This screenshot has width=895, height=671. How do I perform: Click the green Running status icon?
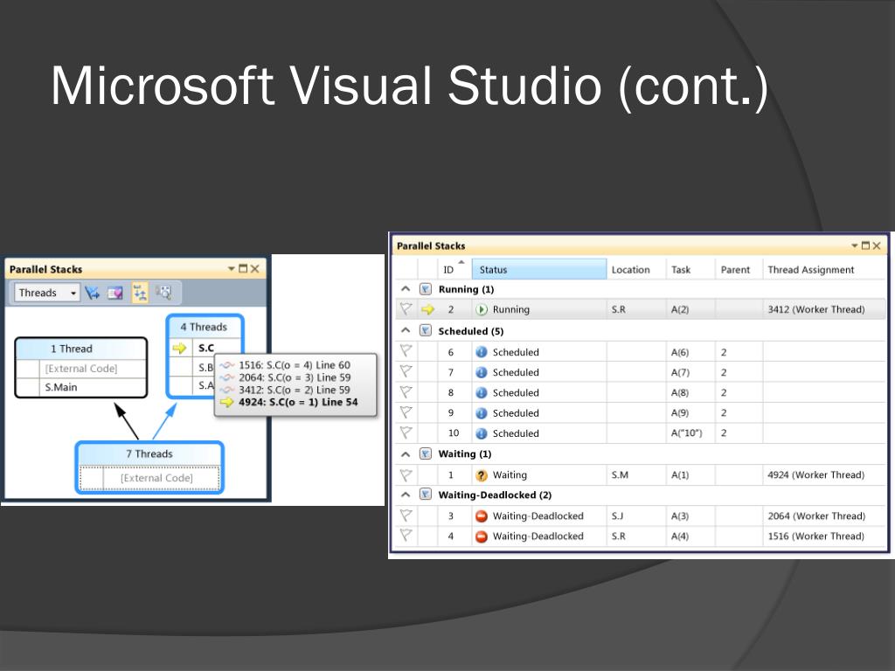point(482,309)
